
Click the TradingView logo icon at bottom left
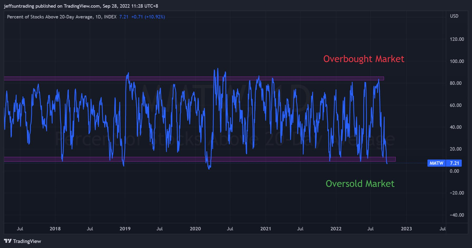pos(8,241)
